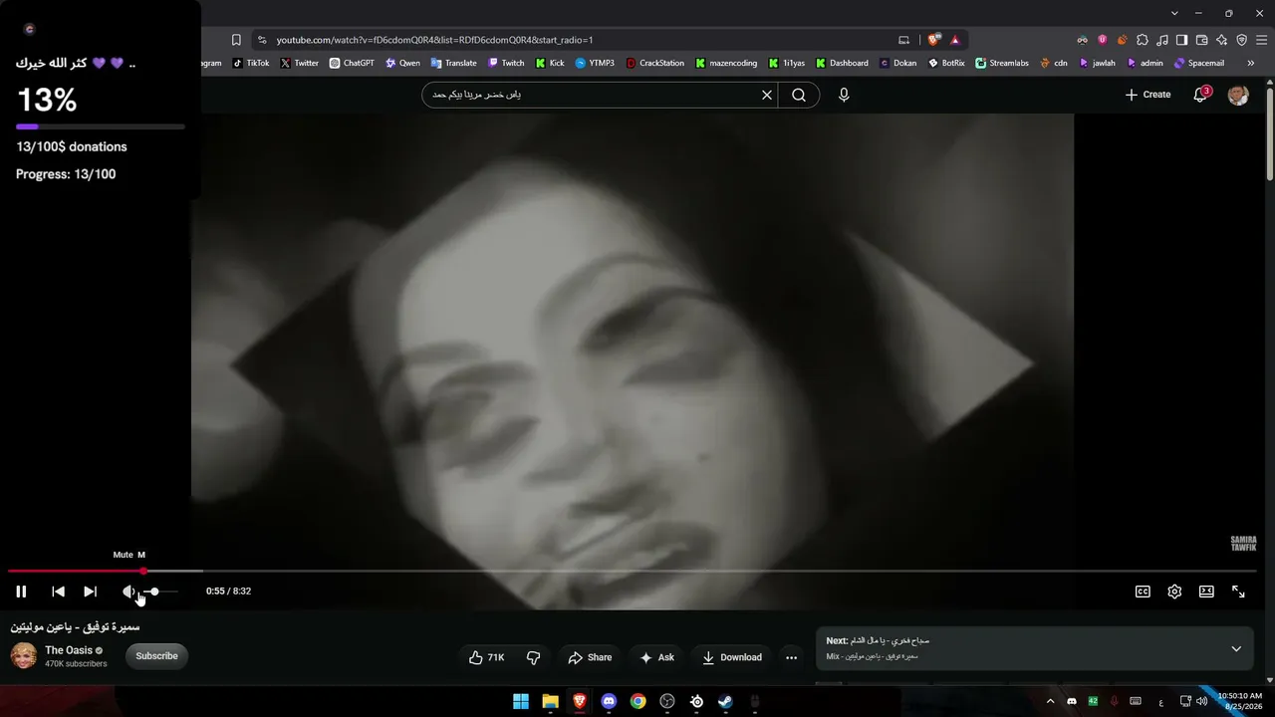Open the Brave Wallet icon

click(1202, 40)
